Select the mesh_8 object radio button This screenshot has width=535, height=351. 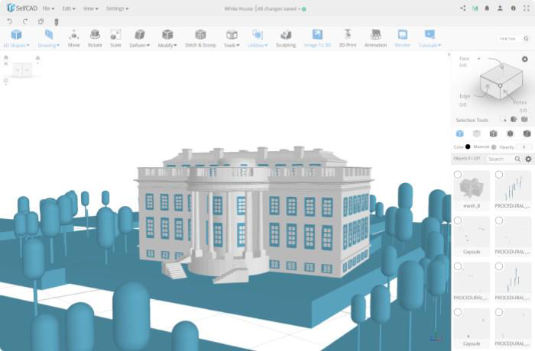[x=458, y=175]
